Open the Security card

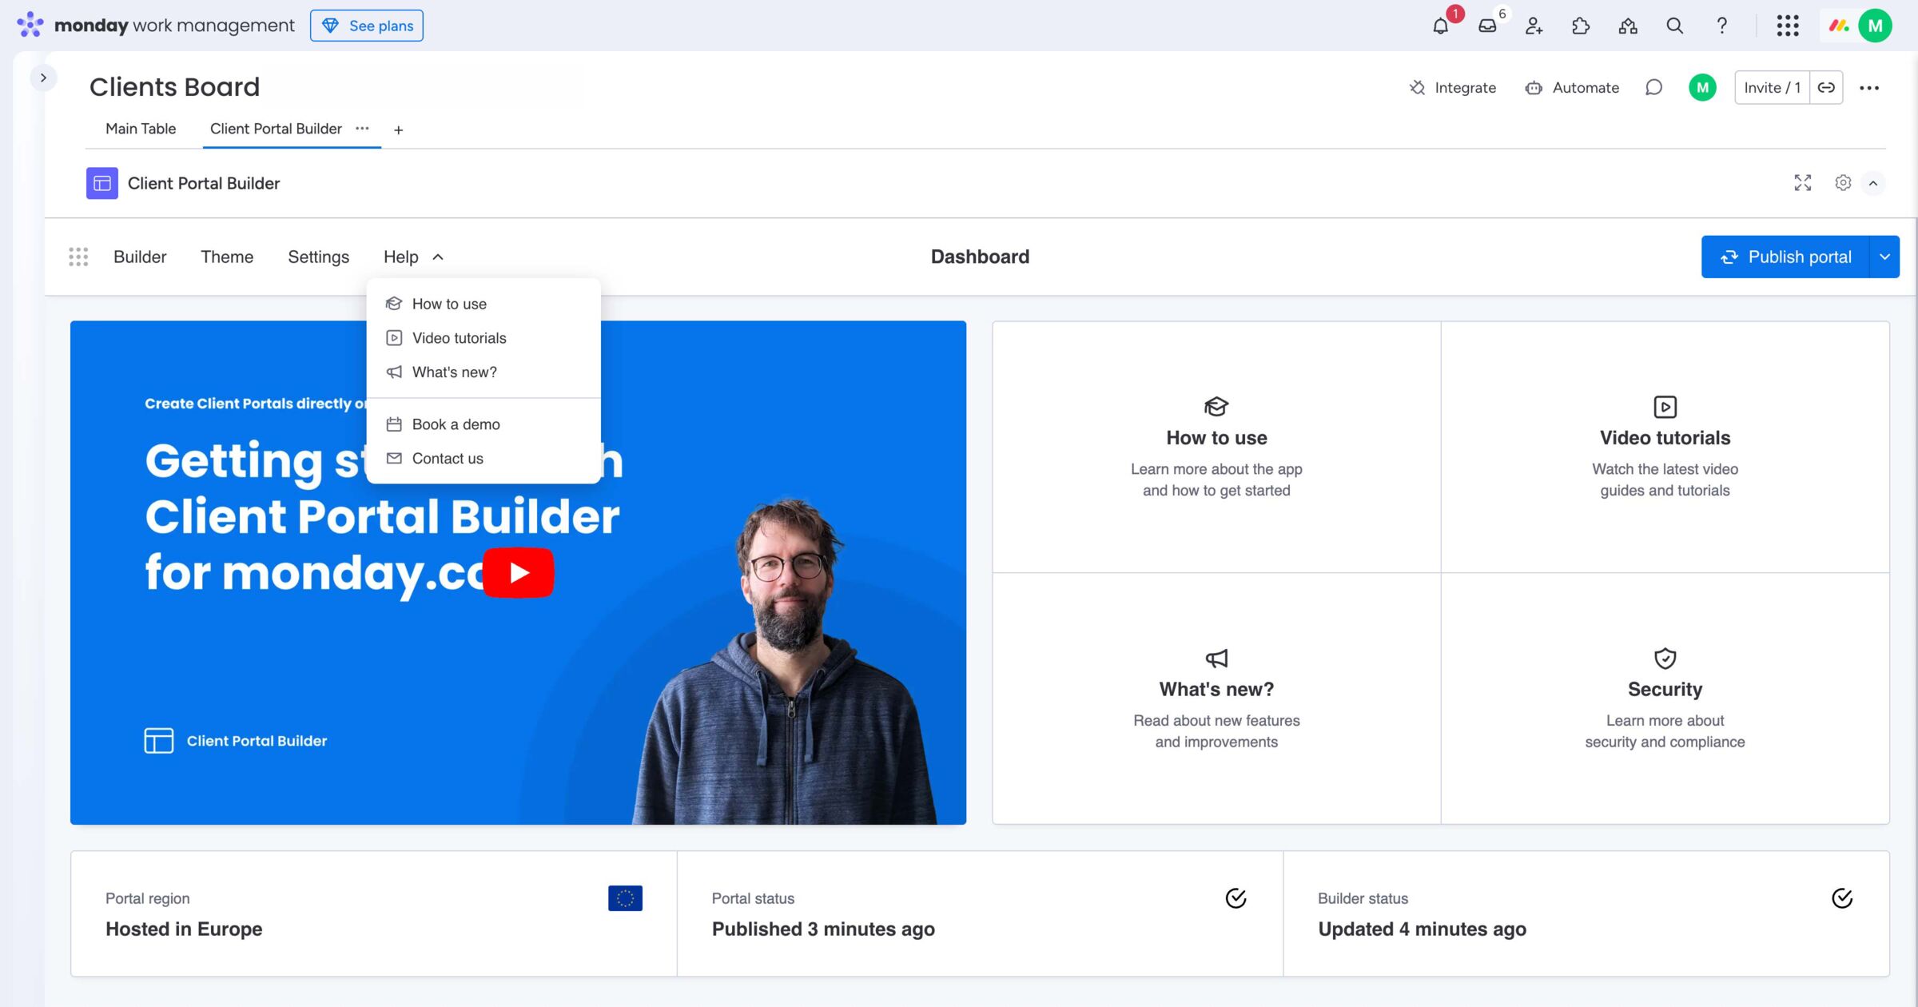tap(1665, 699)
